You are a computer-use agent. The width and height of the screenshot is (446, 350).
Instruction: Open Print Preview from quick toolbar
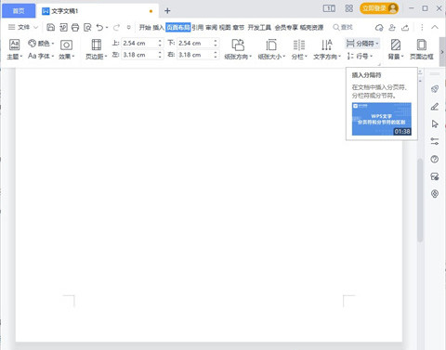[87, 27]
